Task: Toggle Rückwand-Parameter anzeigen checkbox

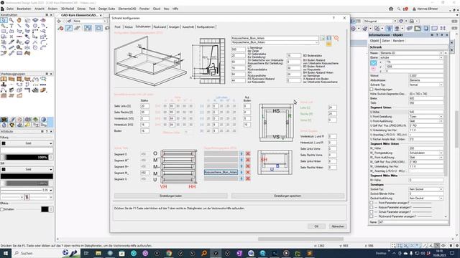Action: pos(372,216)
